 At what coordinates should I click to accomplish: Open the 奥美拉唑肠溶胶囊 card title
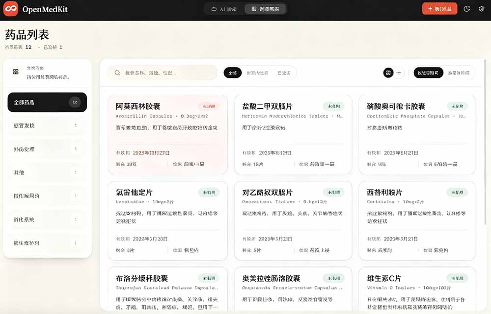click(x=271, y=278)
